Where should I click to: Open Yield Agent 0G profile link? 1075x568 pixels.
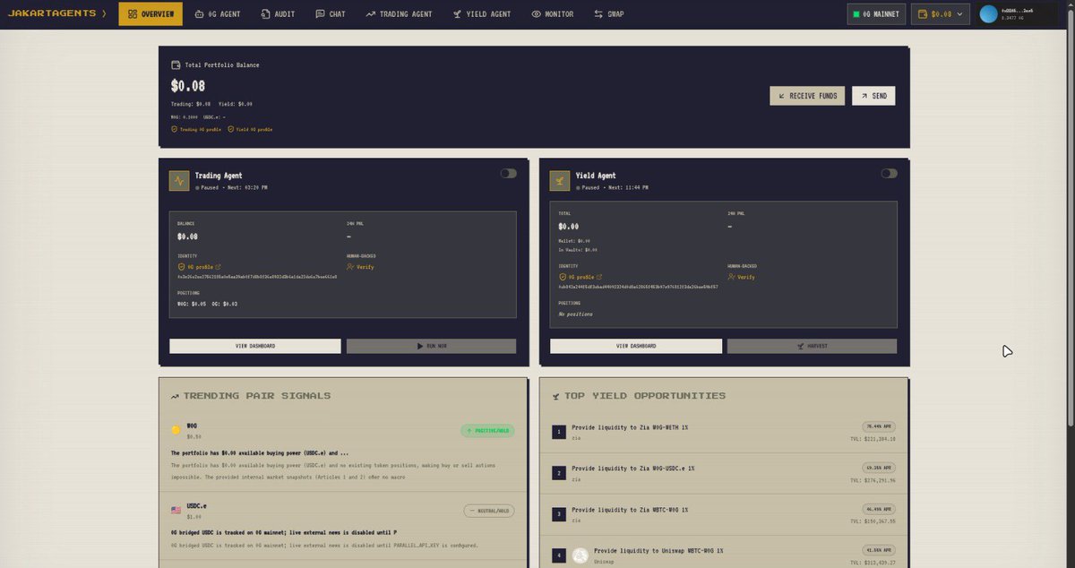pyautogui.click(x=580, y=278)
